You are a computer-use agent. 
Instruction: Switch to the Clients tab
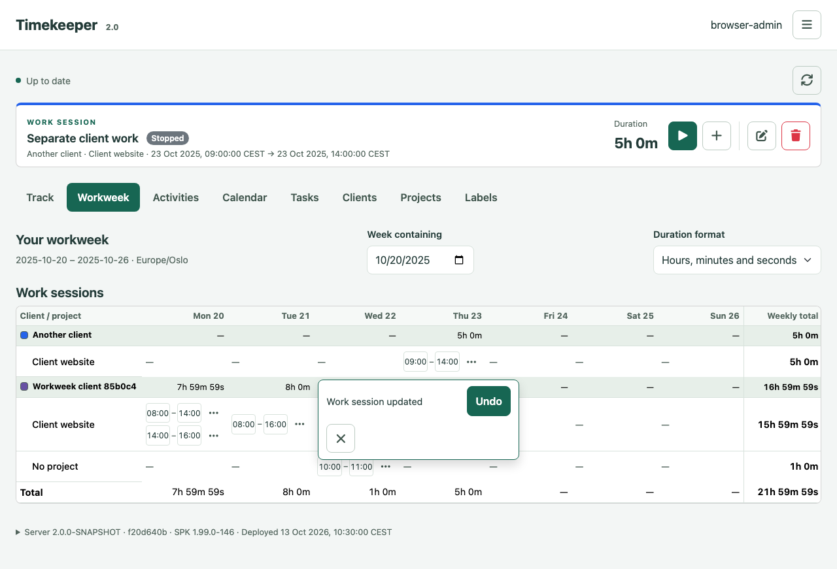click(x=360, y=197)
